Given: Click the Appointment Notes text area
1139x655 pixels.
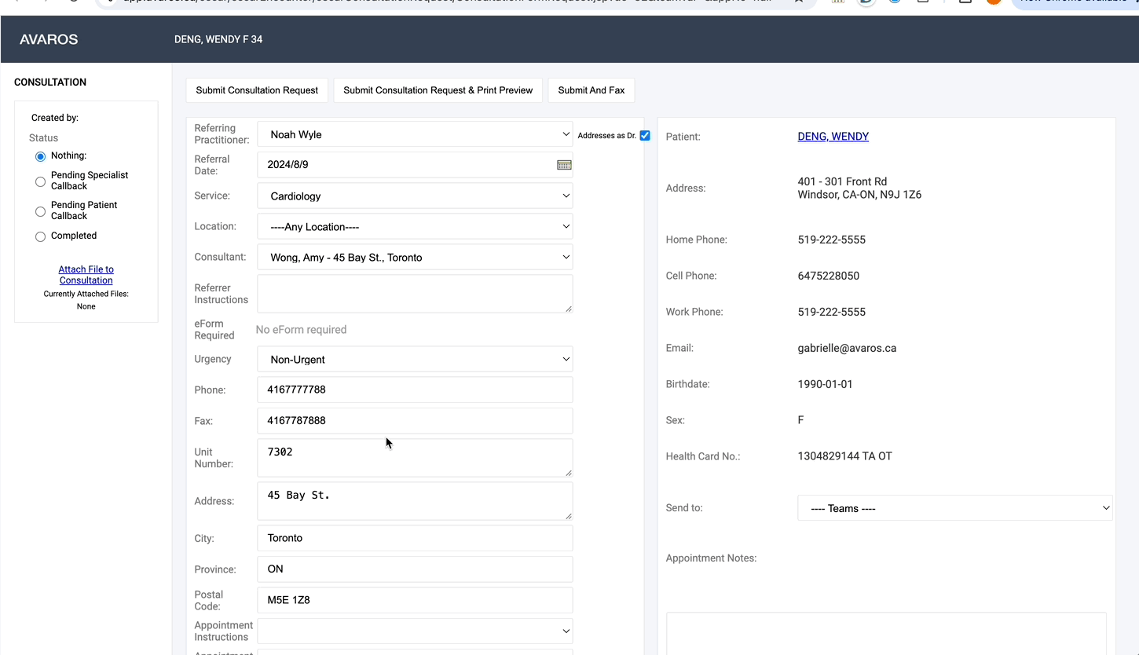Looking at the screenshot, I should click(x=886, y=634).
